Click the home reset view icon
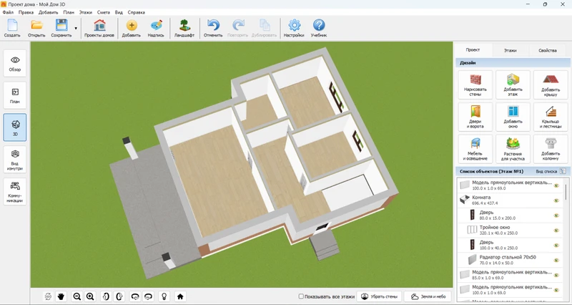 (x=180, y=296)
